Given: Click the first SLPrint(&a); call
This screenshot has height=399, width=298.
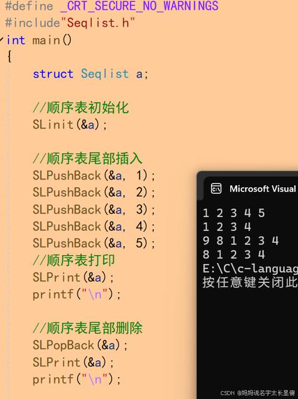Looking at the screenshot, I should tap(73, 277).
